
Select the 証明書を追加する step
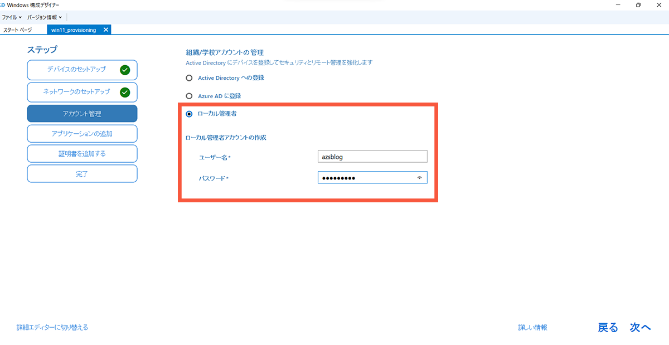pyautogui.click(x=82, y=153)
